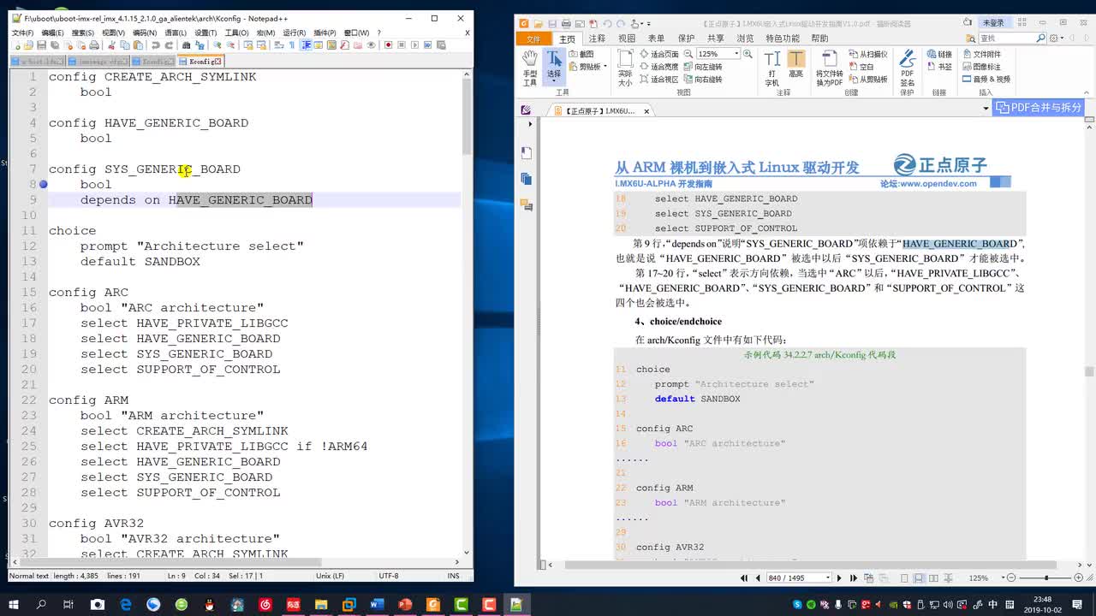Screen dimensions: 1096x616
Task: Expand PDF reader left navigation panel arrow
Action: (530, 124)
